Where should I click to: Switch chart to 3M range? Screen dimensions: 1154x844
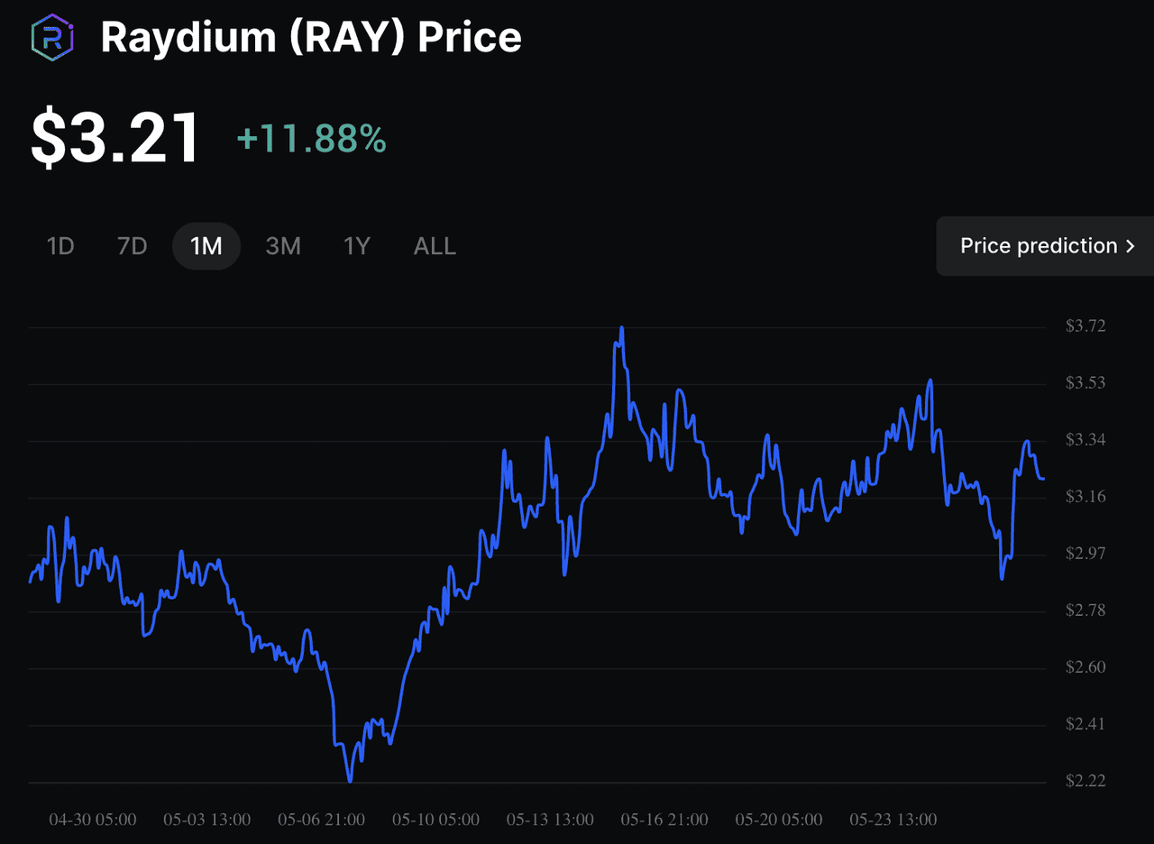283,246
